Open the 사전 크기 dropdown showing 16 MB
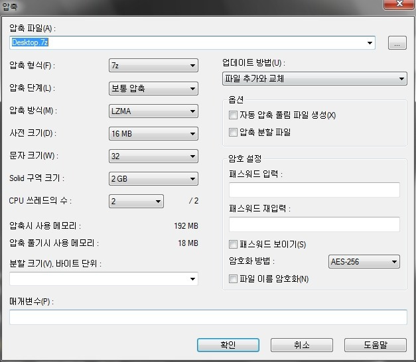416x362 pixels. pyautogui.click(x=153, y=134)
